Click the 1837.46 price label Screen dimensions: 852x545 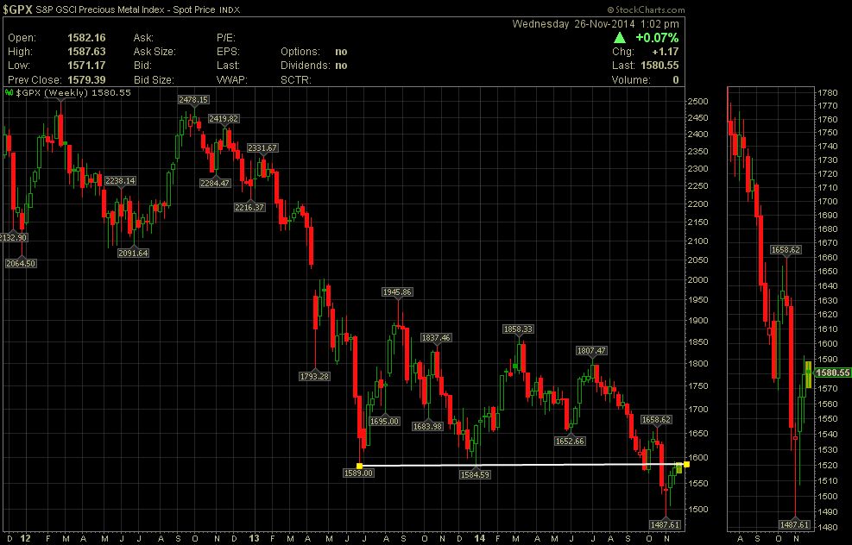tap(436, 338)
